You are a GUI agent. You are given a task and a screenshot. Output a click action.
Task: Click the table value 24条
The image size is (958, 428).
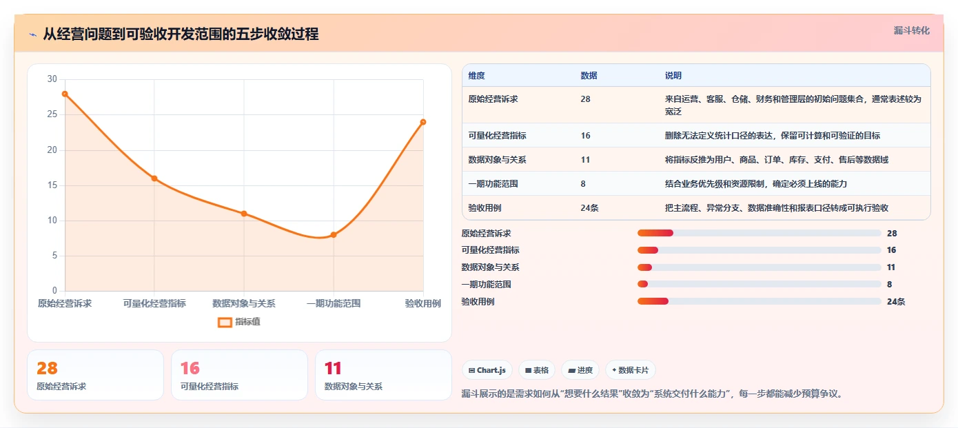click(589, 207)
